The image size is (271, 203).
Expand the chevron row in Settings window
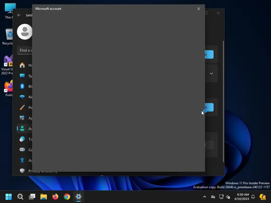click(x=211, y=73)
